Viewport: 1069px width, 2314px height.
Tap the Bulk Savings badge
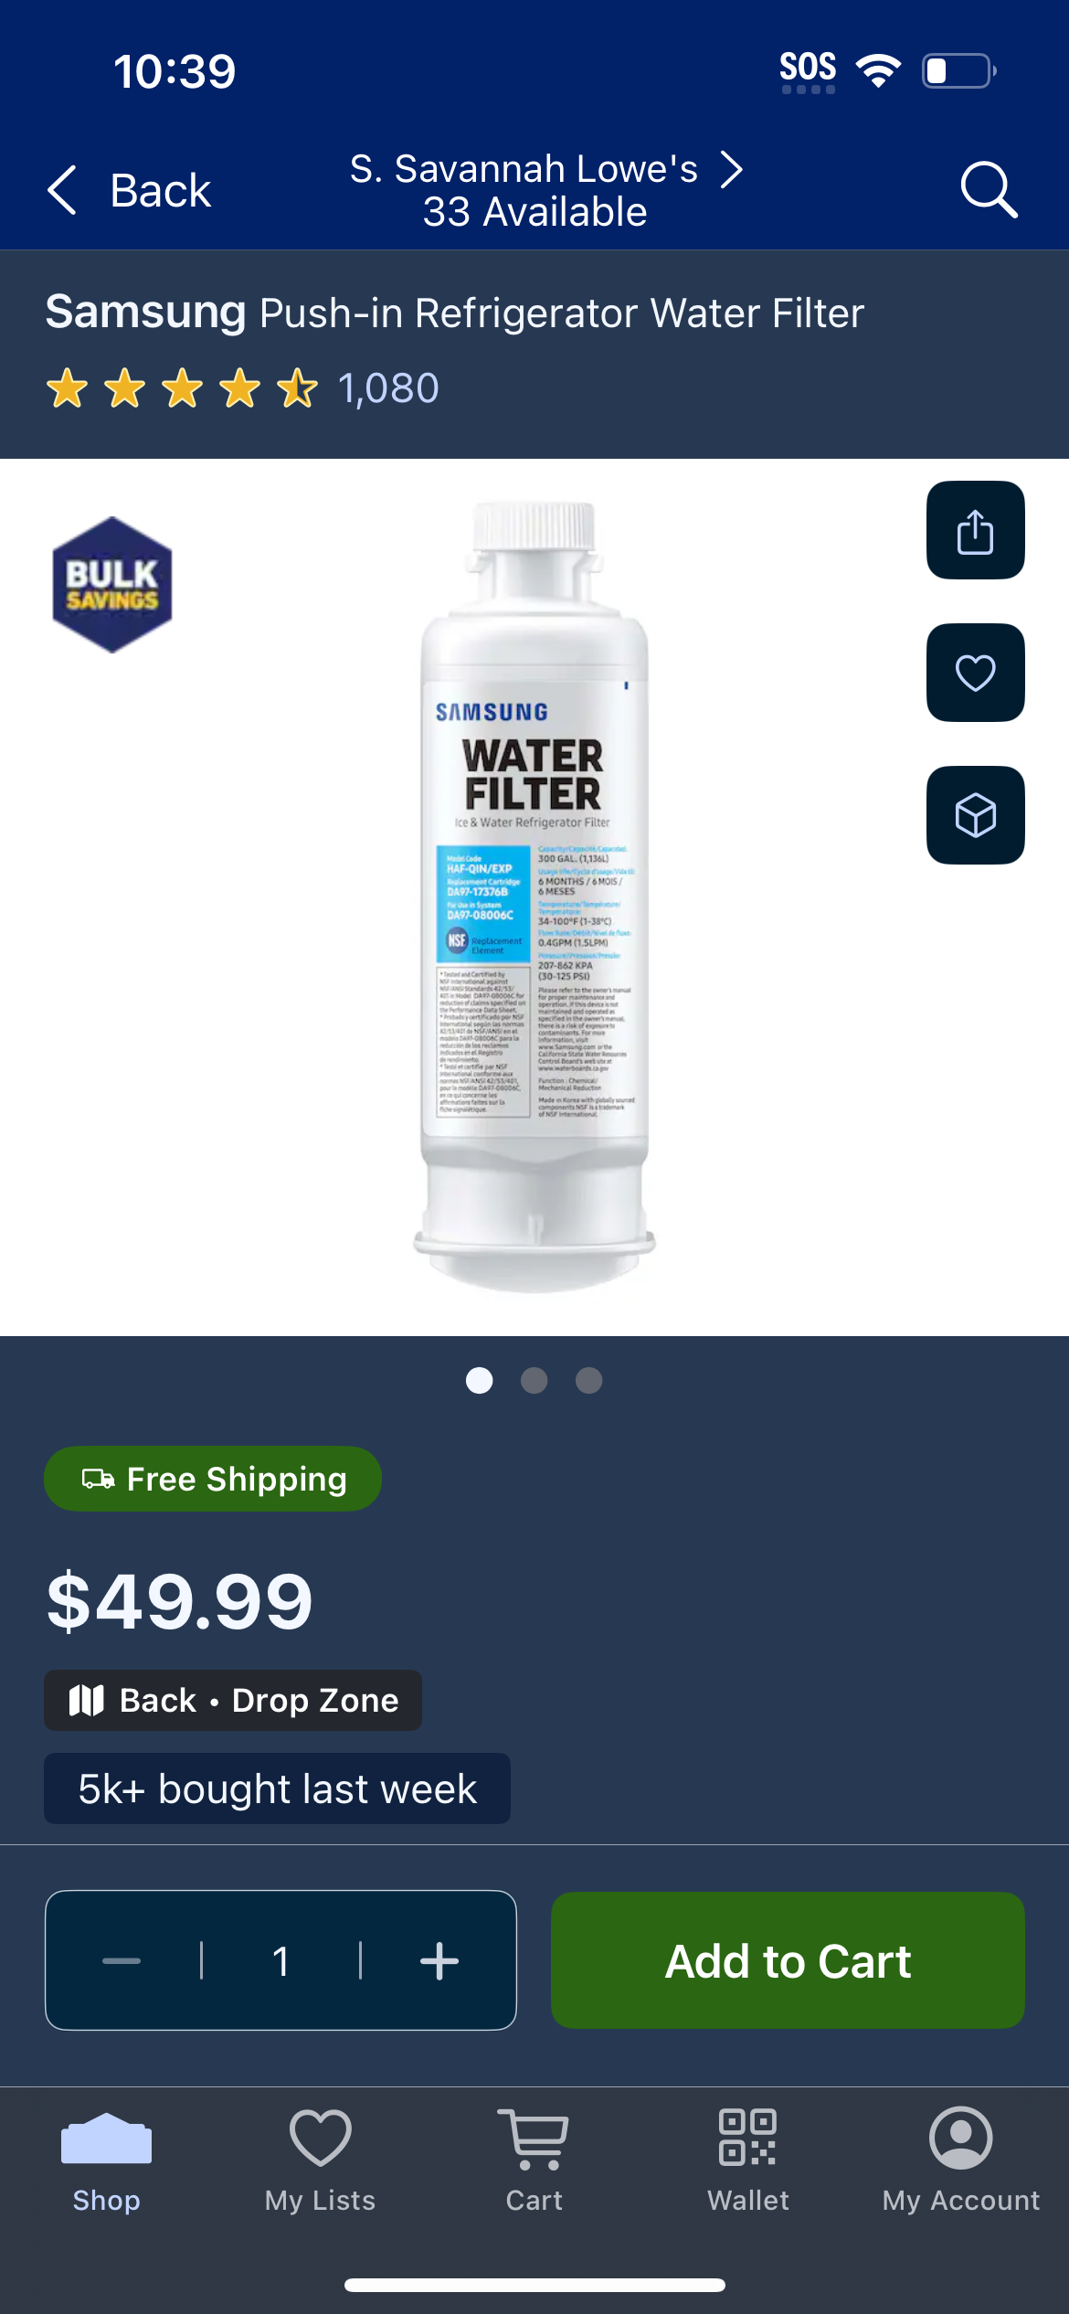112,585
